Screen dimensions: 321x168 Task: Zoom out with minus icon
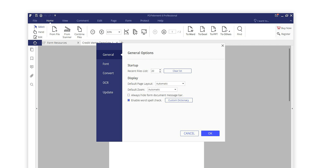pyautogui.click(x=93, y=32)
